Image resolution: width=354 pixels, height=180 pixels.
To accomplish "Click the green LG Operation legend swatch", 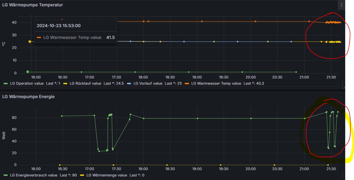I will [5, 83].
